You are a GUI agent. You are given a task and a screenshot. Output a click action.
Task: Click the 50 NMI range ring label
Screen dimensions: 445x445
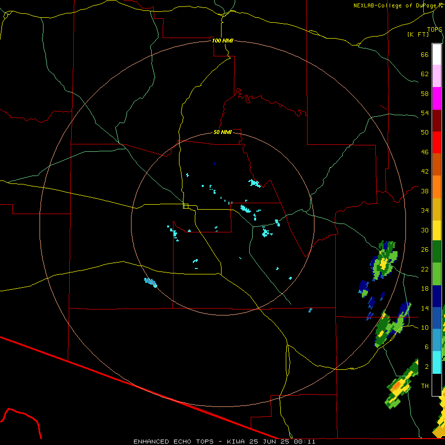(222, 132)
